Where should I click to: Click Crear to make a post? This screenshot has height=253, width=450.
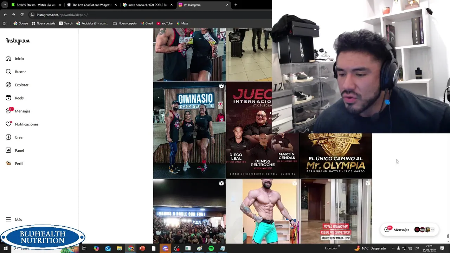[15, 137]
